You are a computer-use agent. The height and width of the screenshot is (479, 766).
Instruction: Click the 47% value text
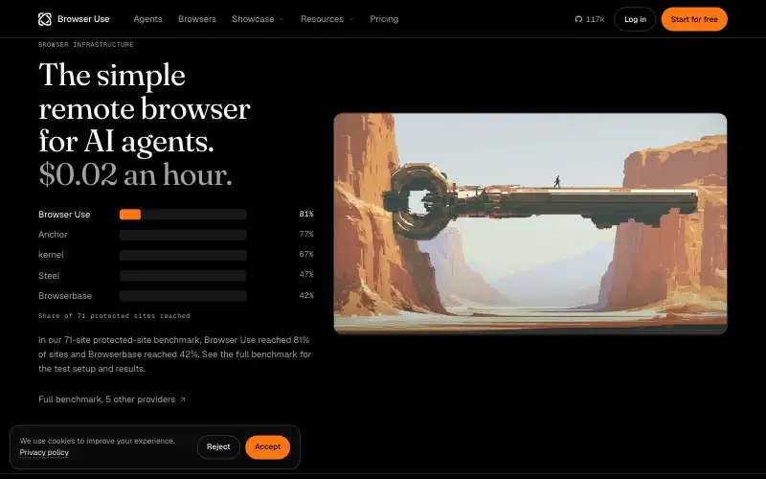[306, 274]
